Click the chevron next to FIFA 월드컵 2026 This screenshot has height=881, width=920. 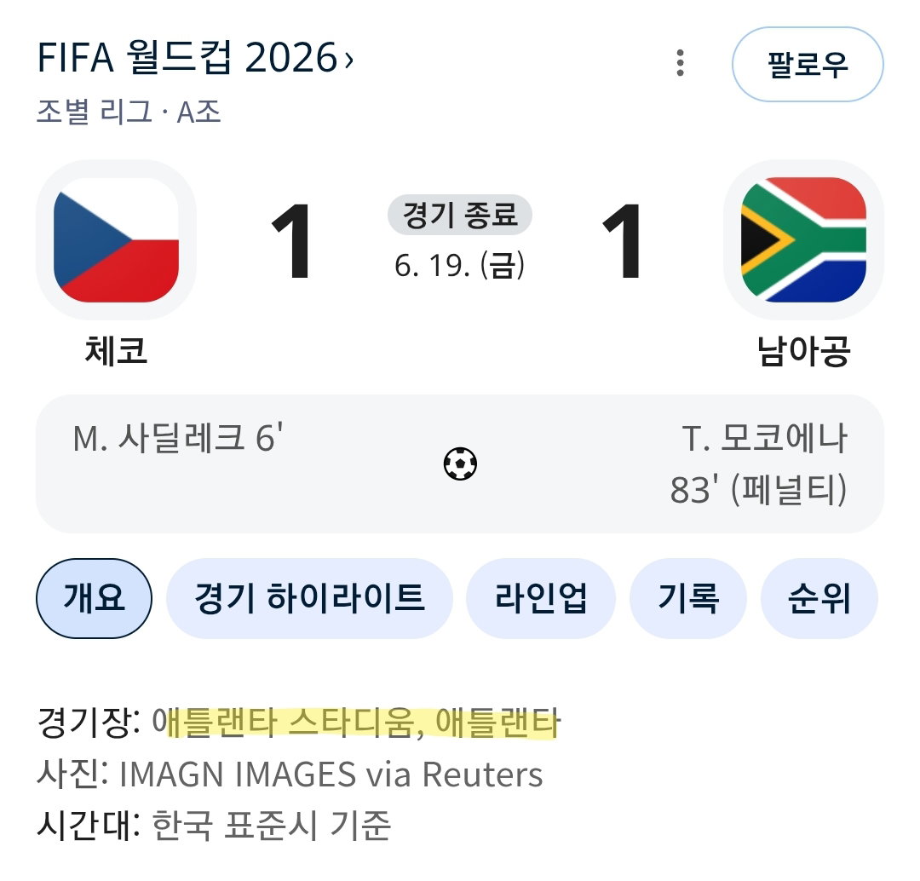coord(348,59)
